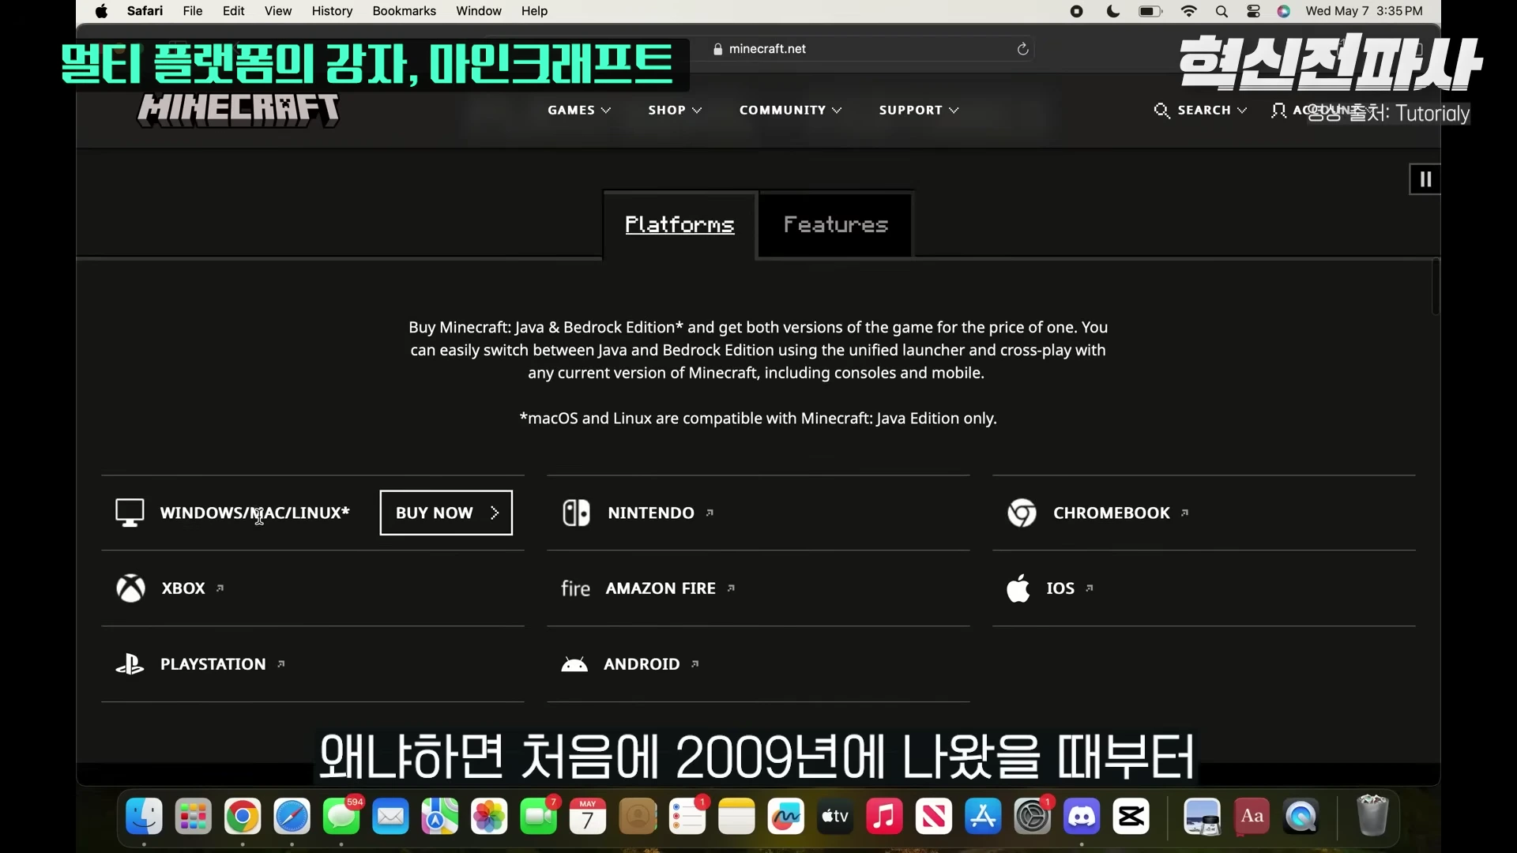This screenshot has width=1517, height=853.
Task: Open System Settings from the Dock
Action: 1032,817
